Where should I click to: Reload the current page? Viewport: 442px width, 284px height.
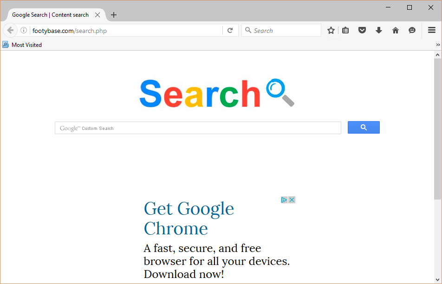(230, 31)
